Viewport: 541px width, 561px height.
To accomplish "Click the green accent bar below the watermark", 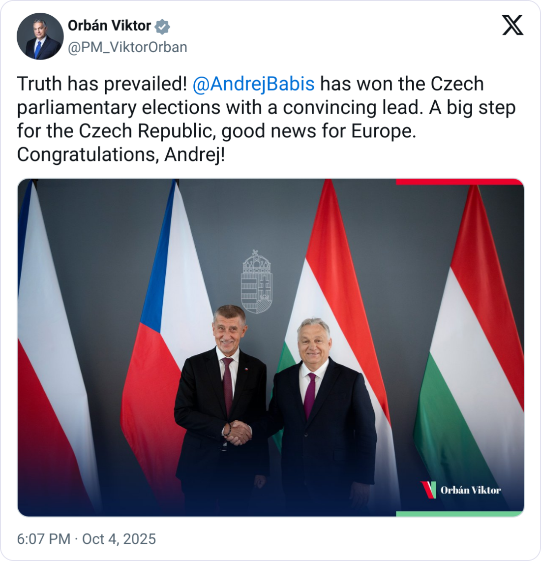I will click(x=459, y=514).
